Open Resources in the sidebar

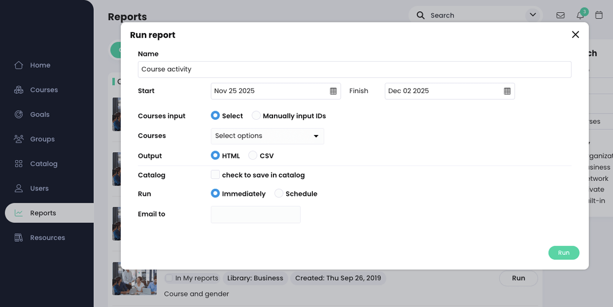point(49,238)
